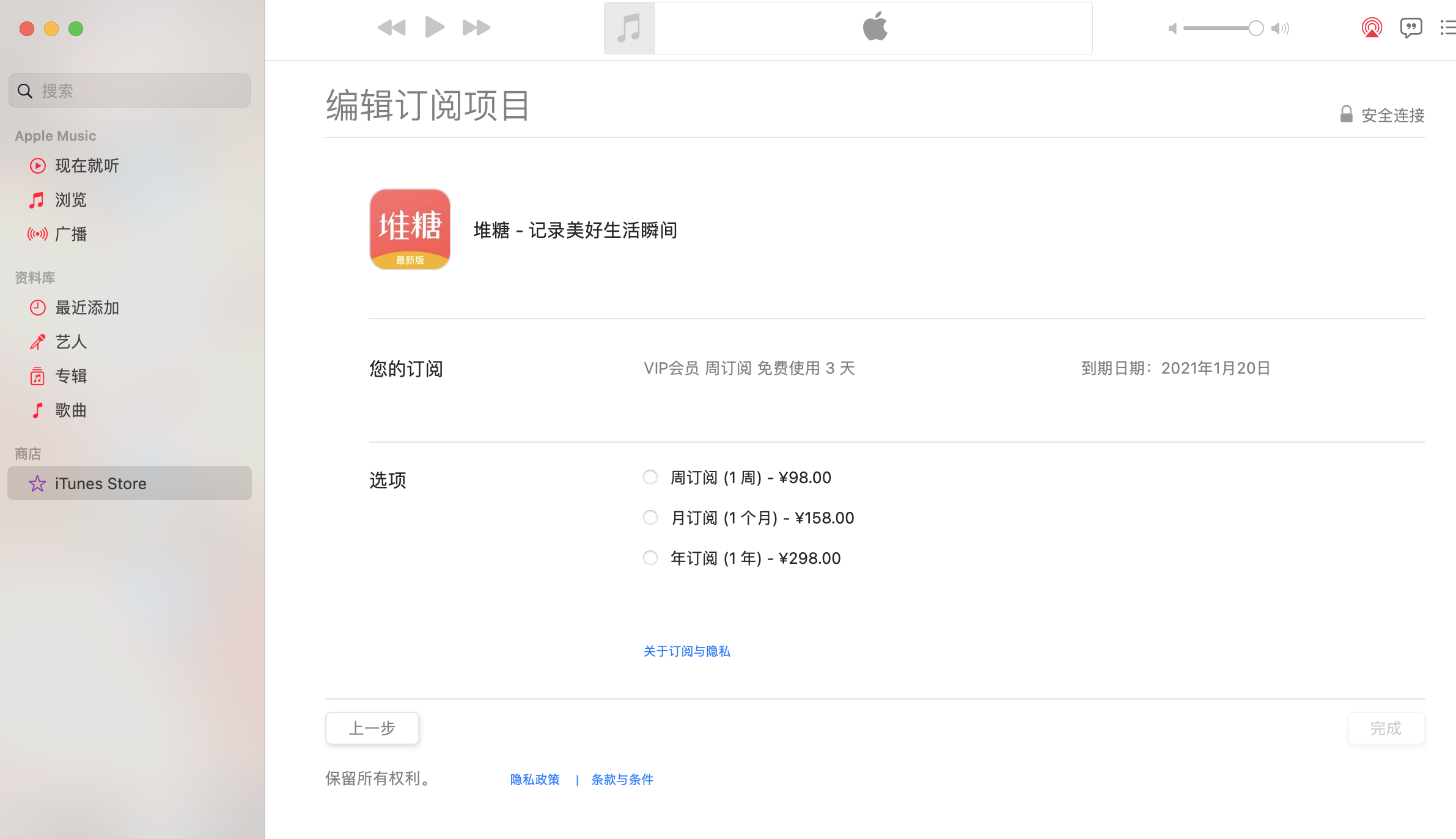The height and width of the screenshot is (839, 1456).
Task: Select the 周订阅 ¥98.00 option
Action: coord(650,477)
